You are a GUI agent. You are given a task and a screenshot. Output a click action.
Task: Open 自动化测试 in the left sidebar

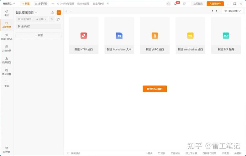click(7, 37)
